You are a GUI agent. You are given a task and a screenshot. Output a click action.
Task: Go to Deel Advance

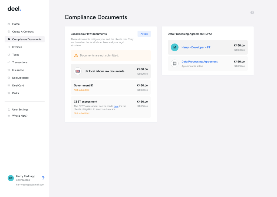(25, 78)
